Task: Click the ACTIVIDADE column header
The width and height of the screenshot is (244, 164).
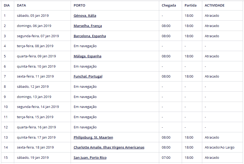Action: [x=215, y=6]
